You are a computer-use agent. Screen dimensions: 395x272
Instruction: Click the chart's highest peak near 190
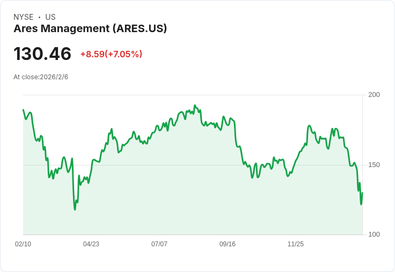point(194,105)
